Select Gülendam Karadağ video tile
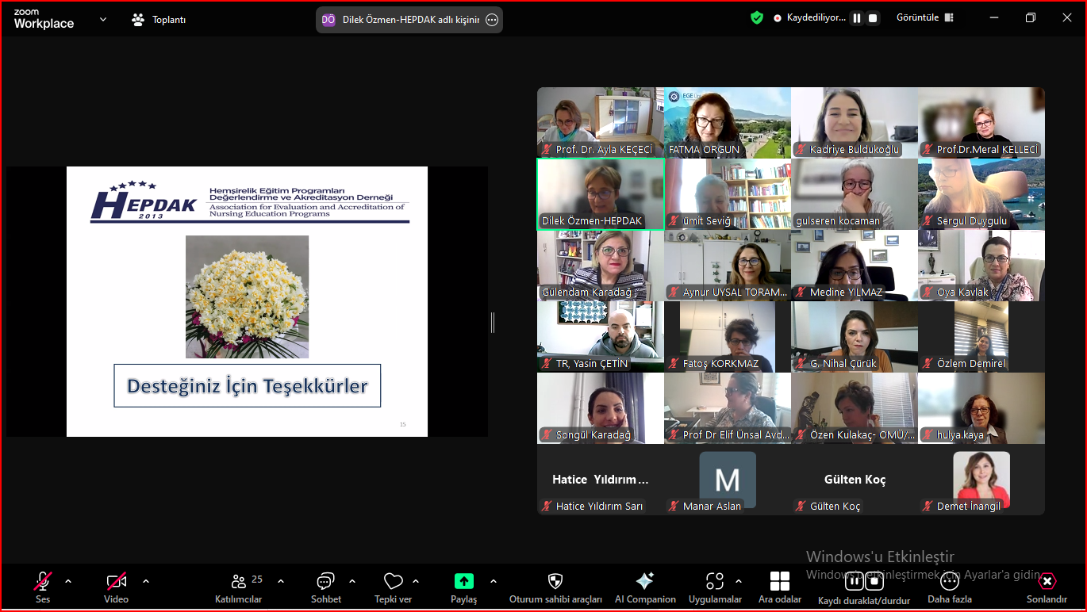1087x612 pixels. click(601, 266)
